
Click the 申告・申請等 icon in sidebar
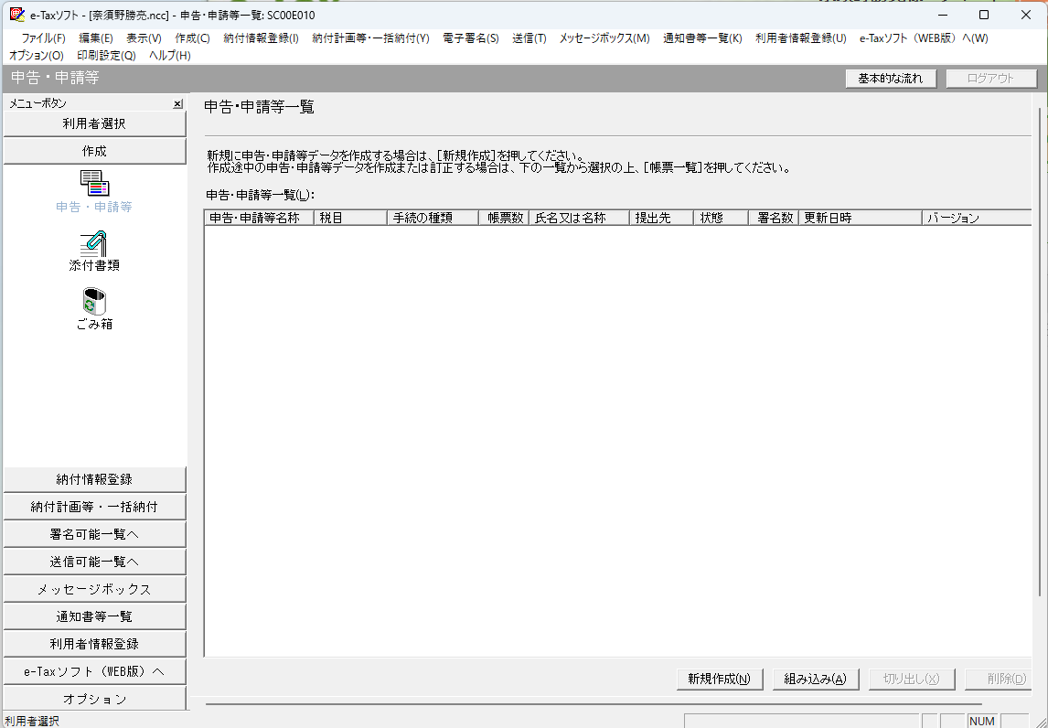click(x=94, y=184)
